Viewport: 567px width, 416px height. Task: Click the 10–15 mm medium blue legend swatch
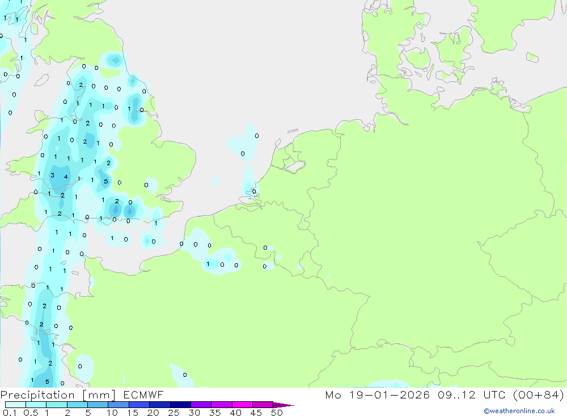coord(119,405)
